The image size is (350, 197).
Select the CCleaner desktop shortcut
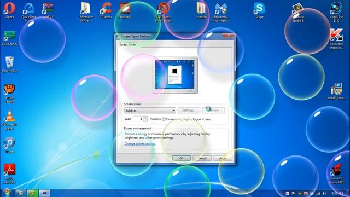pos(106,10)
